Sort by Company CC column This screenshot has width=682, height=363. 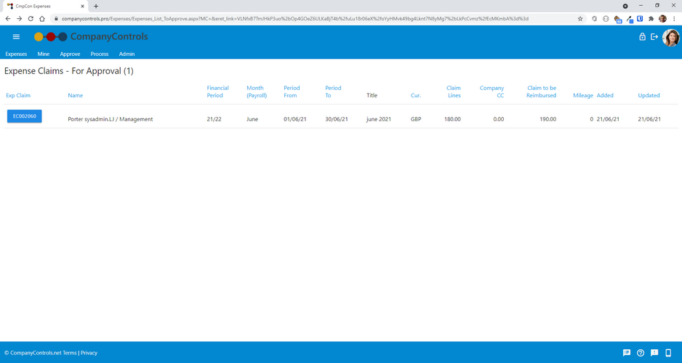pos(492,91)
